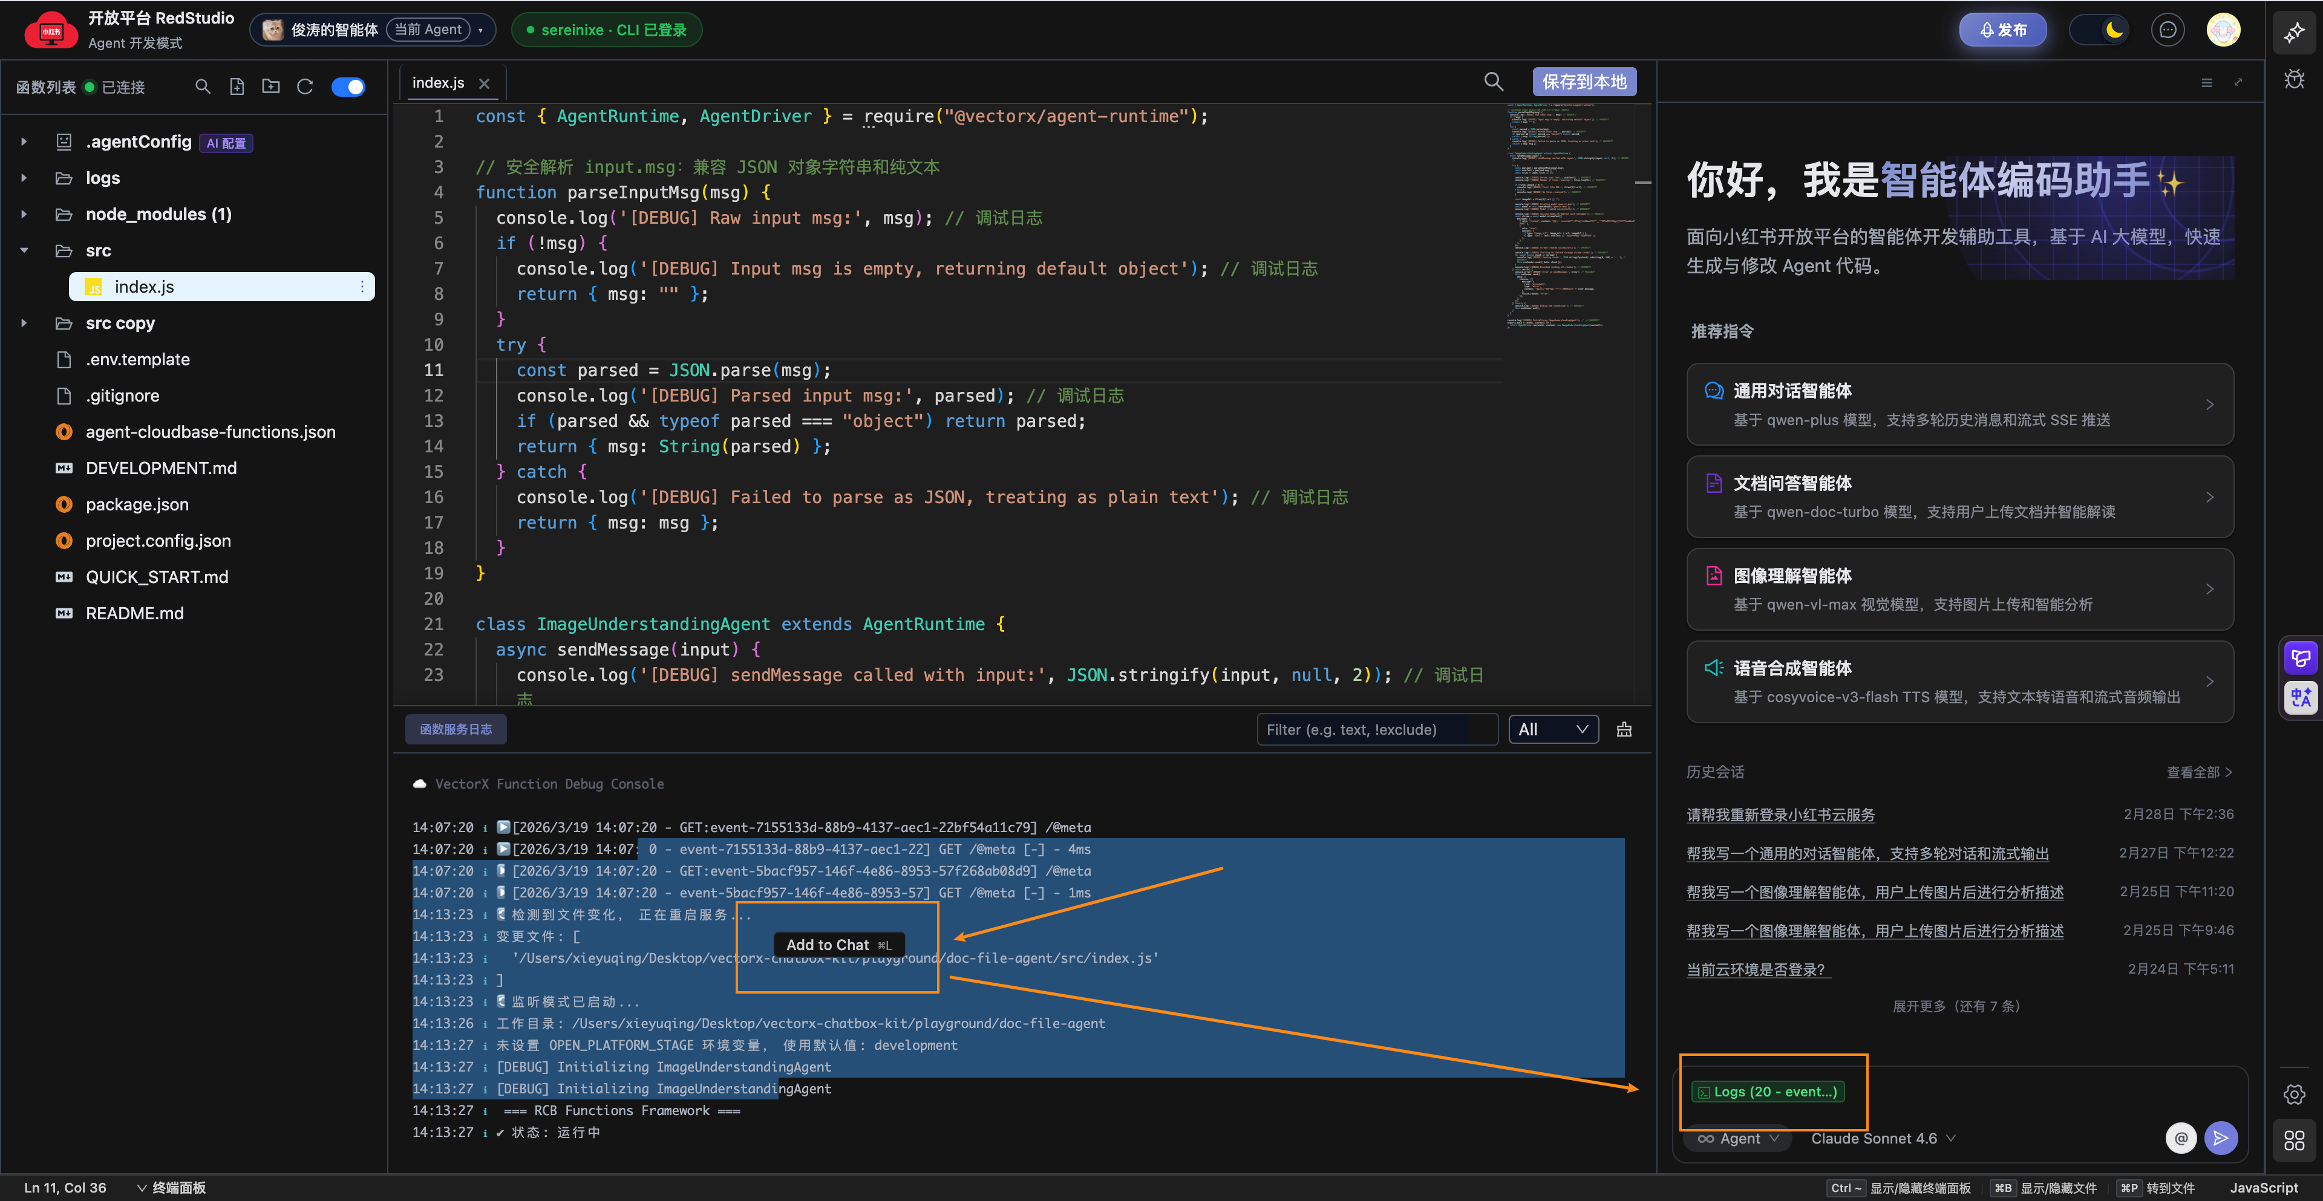Select the 语音合成智能体 recommended command

coord(1959,682)
